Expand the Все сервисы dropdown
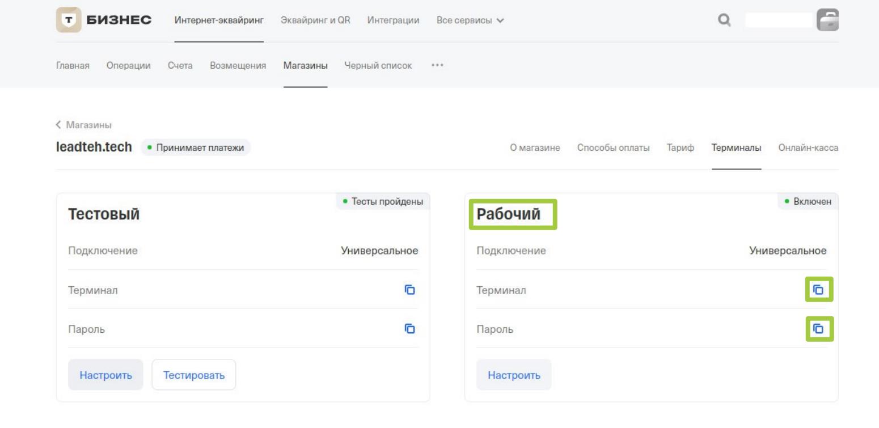Viewport: 879px width, 428px height. pos(468,20)
